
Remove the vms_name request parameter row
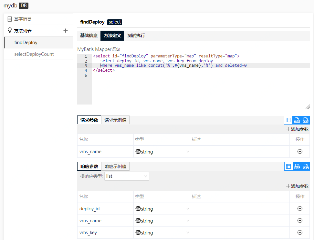(299, 151)
